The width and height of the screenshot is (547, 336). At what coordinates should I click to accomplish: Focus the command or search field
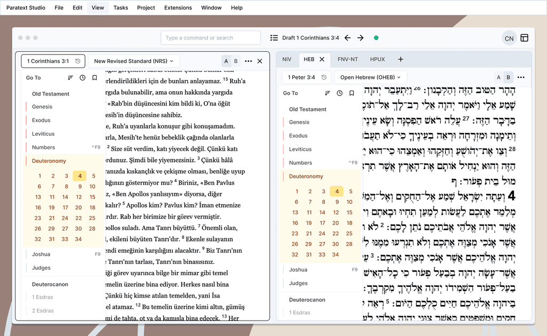pos(210,38)
